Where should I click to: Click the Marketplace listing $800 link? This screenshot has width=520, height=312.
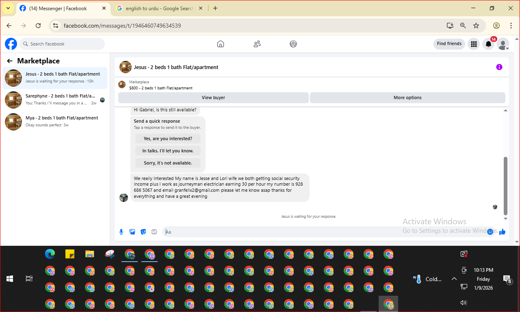(x=161, y=88)
